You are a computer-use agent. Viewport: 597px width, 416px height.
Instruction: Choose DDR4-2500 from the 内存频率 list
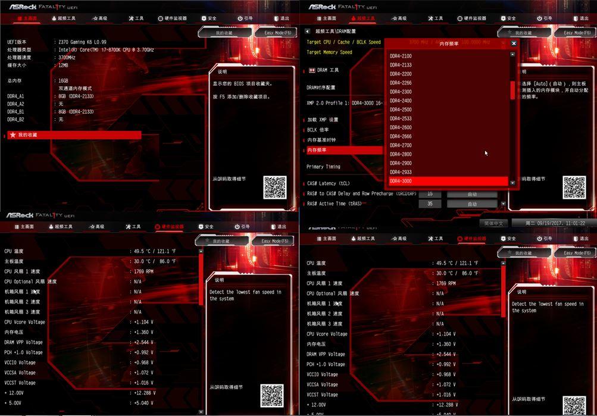pos(448,110)
